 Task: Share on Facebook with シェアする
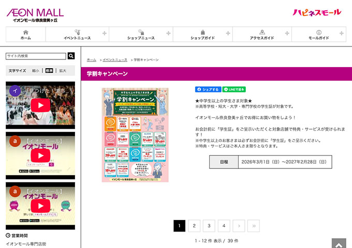click(x=208, y=89)
